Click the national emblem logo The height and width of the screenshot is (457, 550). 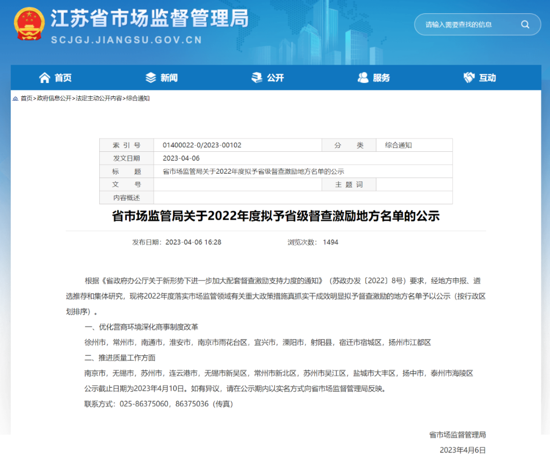pos(30,23)
